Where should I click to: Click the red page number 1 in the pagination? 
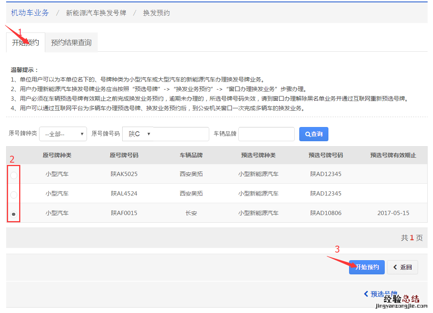tap(412, 238)
